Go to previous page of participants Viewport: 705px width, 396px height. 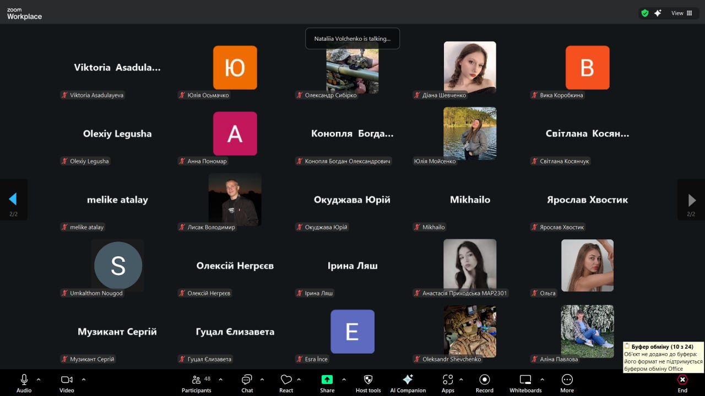coord(13,199)
